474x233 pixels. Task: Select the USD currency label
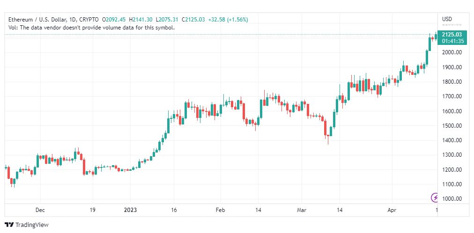coord(447,19)
